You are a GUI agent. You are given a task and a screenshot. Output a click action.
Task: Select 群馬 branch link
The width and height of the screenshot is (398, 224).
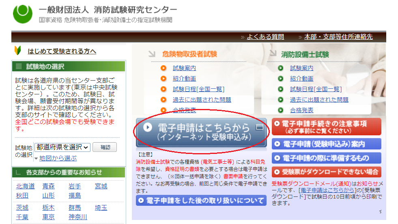point(75,208)
